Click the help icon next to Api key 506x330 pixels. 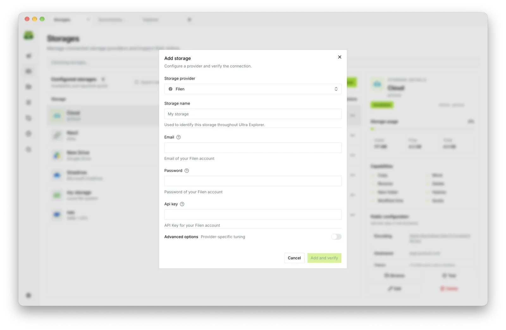click(x=182, y=204)
